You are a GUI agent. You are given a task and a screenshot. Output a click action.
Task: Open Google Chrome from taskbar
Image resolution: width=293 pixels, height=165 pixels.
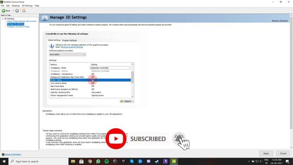tap(90, 161)
